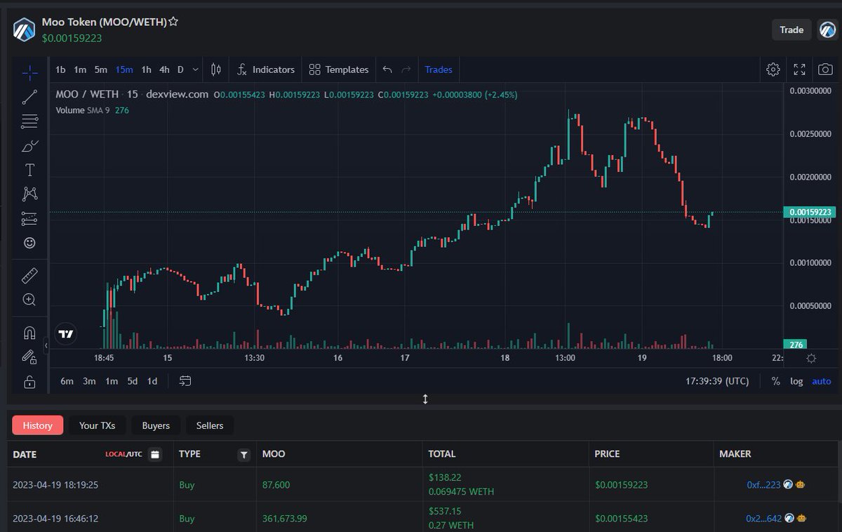Click the Trade button
The height and width of the screenshot is (532, 842).
tap(791, 29)
